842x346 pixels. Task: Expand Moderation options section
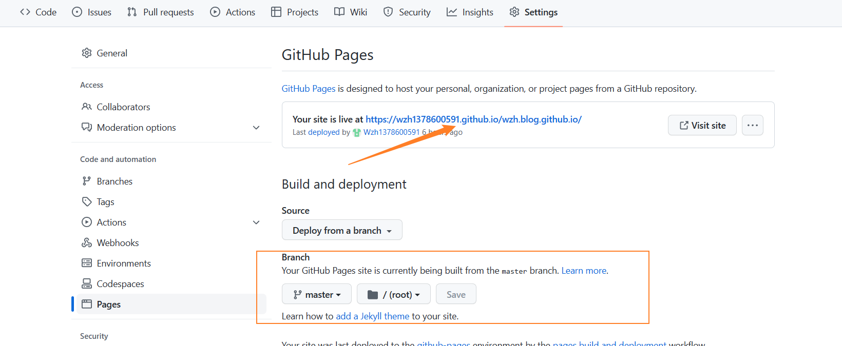click(x=256, y=127)
